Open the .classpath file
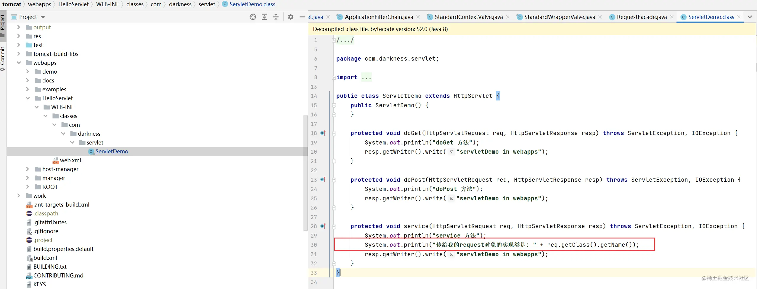 (46, 213)
